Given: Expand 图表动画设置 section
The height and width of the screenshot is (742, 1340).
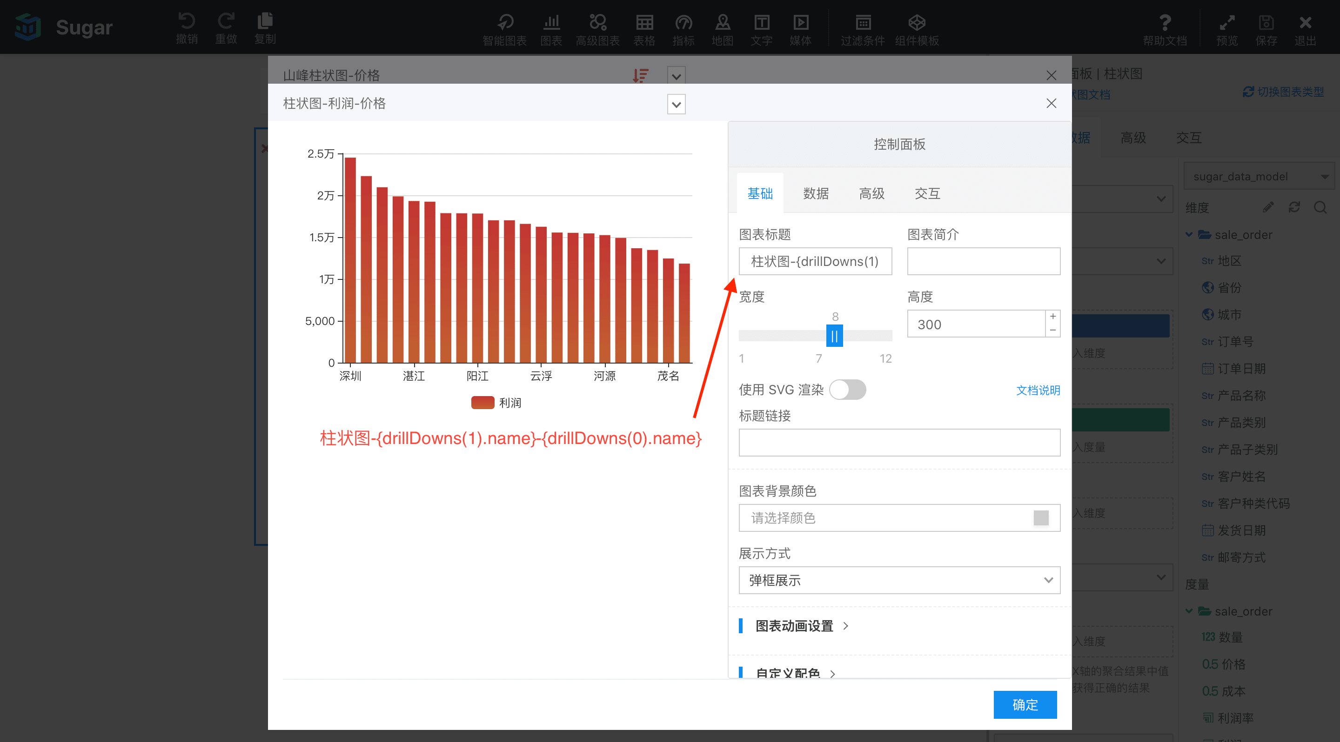Looking at the screenshot, I should [x=794, y=626].
